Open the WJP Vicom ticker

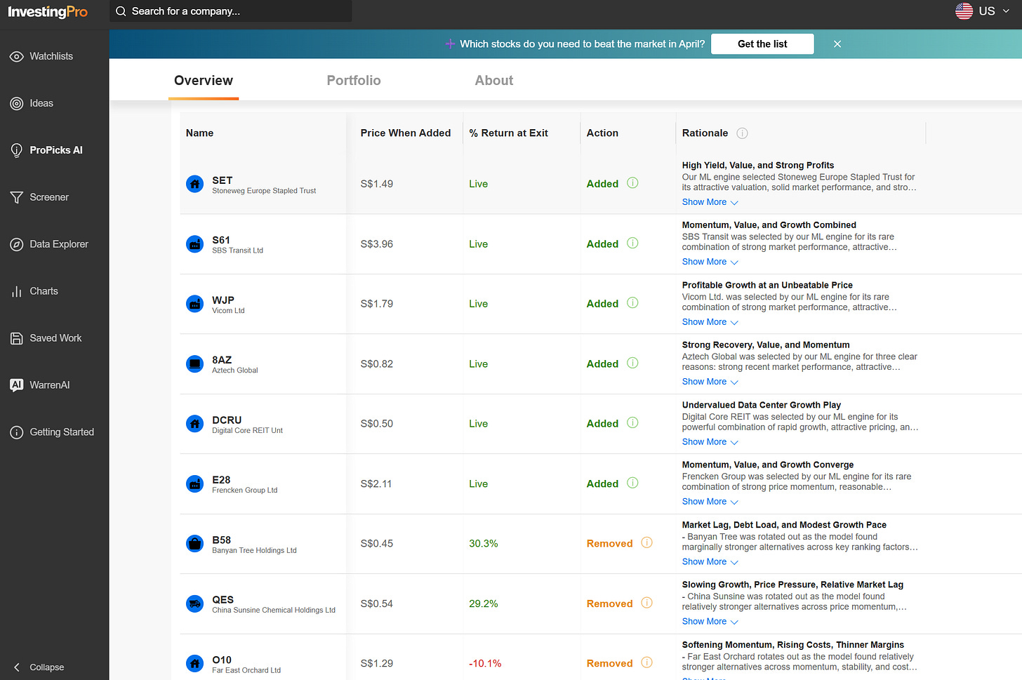coord(223,300)
